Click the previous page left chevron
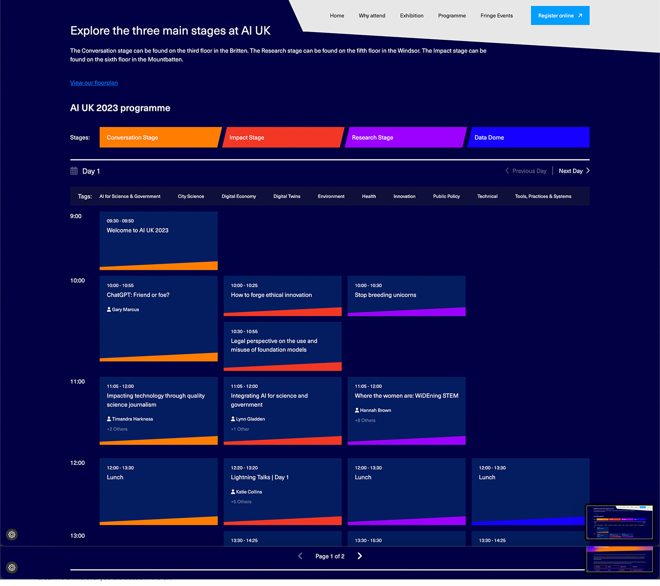660x586 pixels. pyautogui.click(x=300, y=556)
